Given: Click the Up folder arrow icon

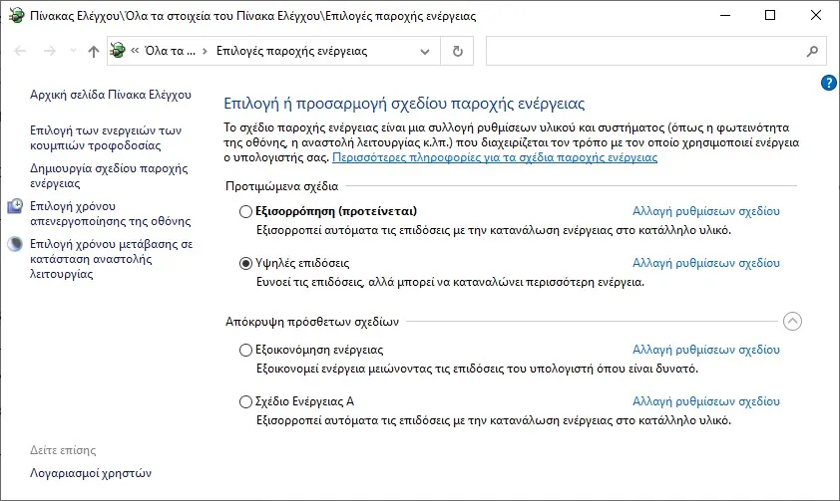Looking at the screenshot, I should (93, 52).
